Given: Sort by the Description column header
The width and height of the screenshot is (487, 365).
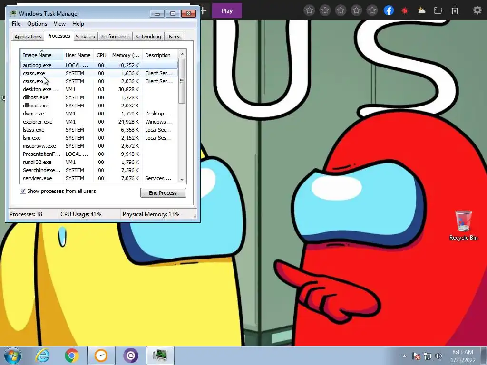Looking at the screenshot, I should 160,55.
